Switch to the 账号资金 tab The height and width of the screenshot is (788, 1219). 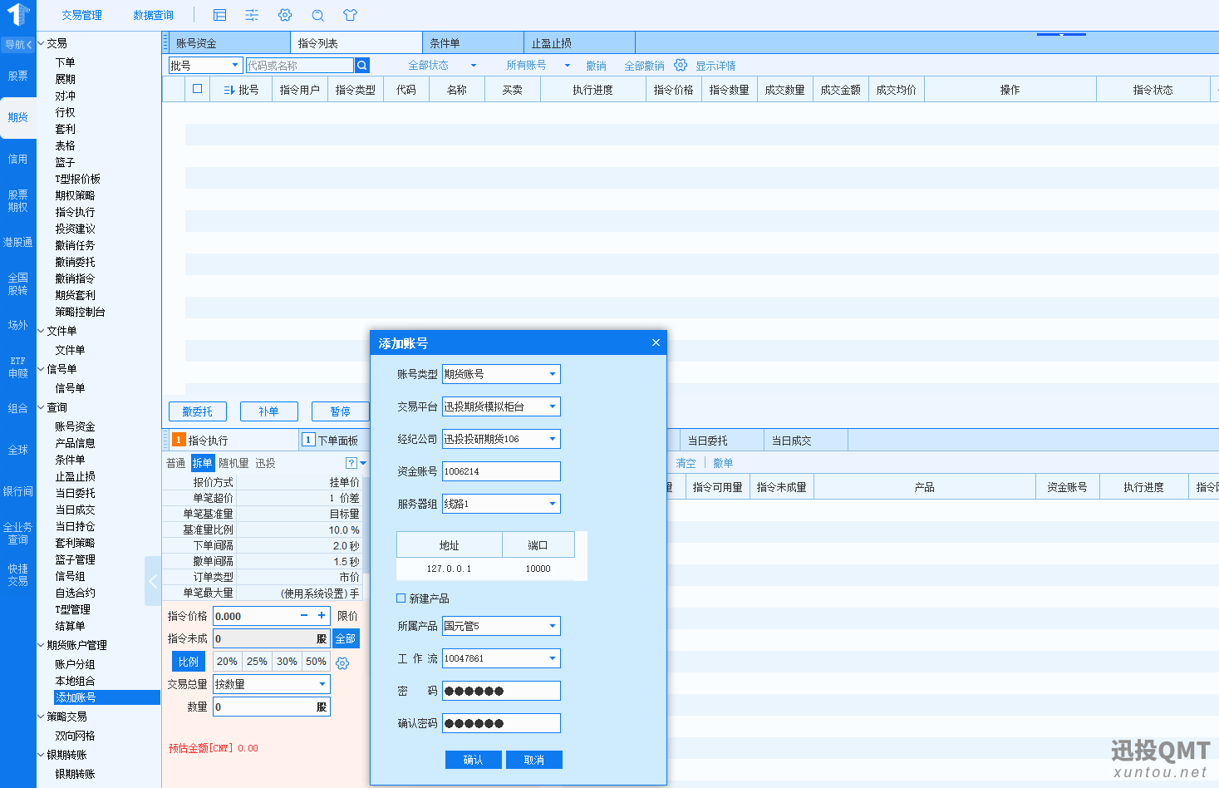(x=229, y=42)
